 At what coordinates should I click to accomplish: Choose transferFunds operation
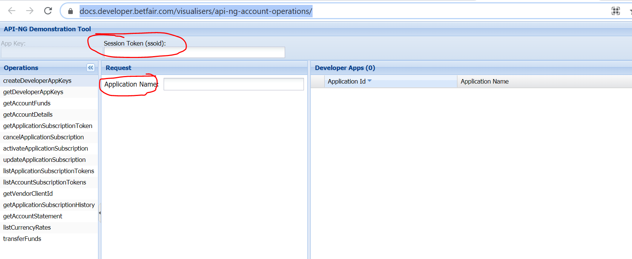49,239
